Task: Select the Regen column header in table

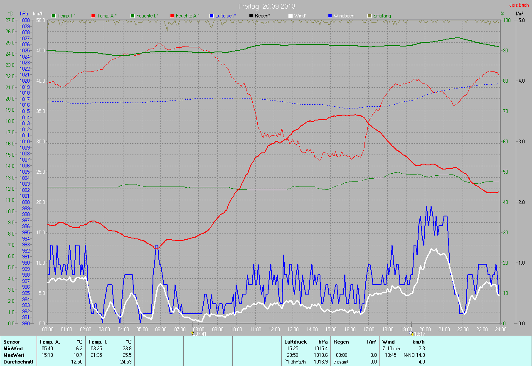Action: 341,341
